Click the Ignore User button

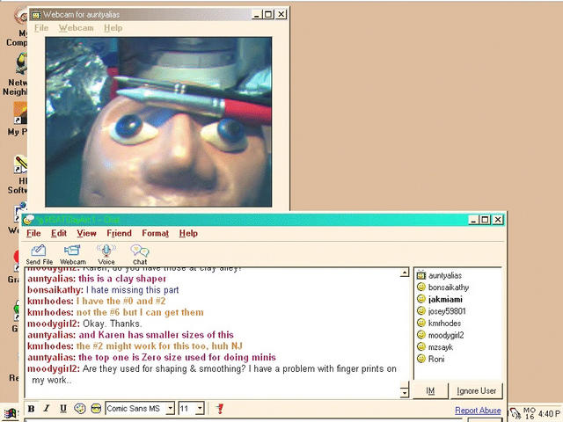coord(476,390)
